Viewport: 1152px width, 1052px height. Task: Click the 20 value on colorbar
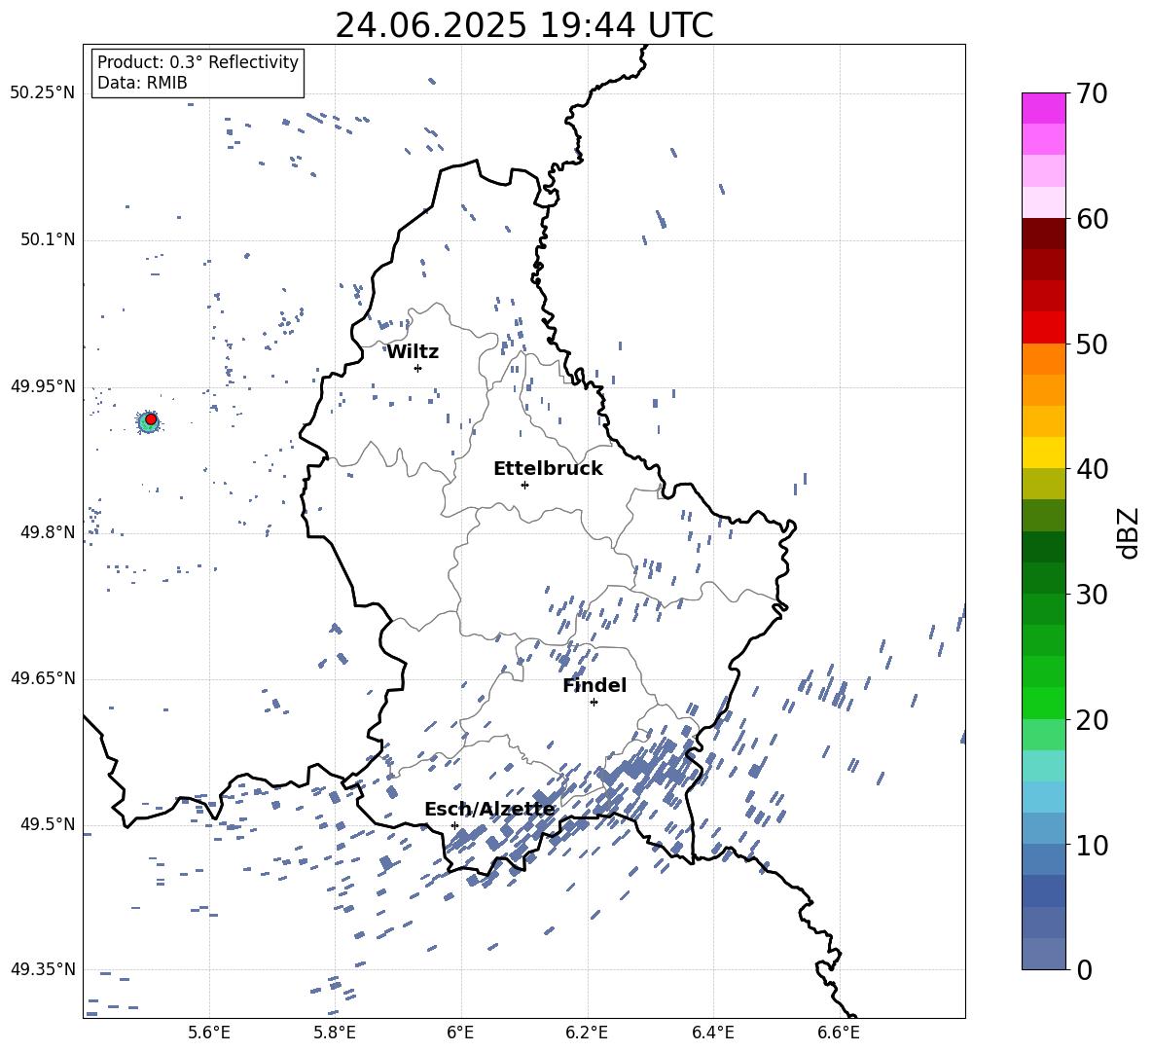pyautogui.click(x=1092, y=719)
